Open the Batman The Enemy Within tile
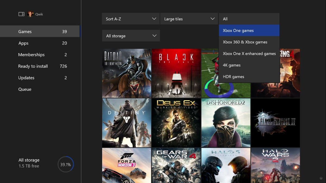The width and height of the screenshot is (326, 183). click(127, 73)
